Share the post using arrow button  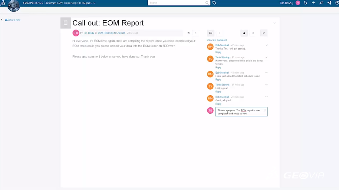(264, 33)
